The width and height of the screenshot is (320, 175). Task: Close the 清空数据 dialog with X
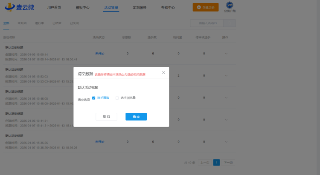tap(163, 73)
